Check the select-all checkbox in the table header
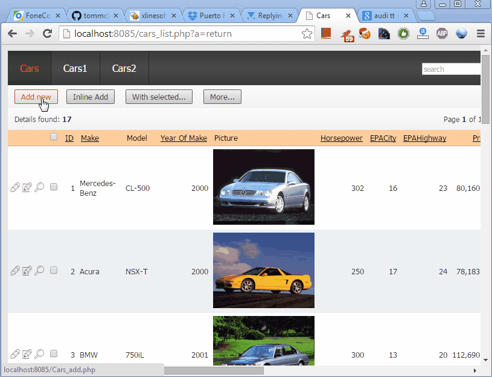Image resolution: width=492 pixels, height=377 pixels. [x=53, y=138]
